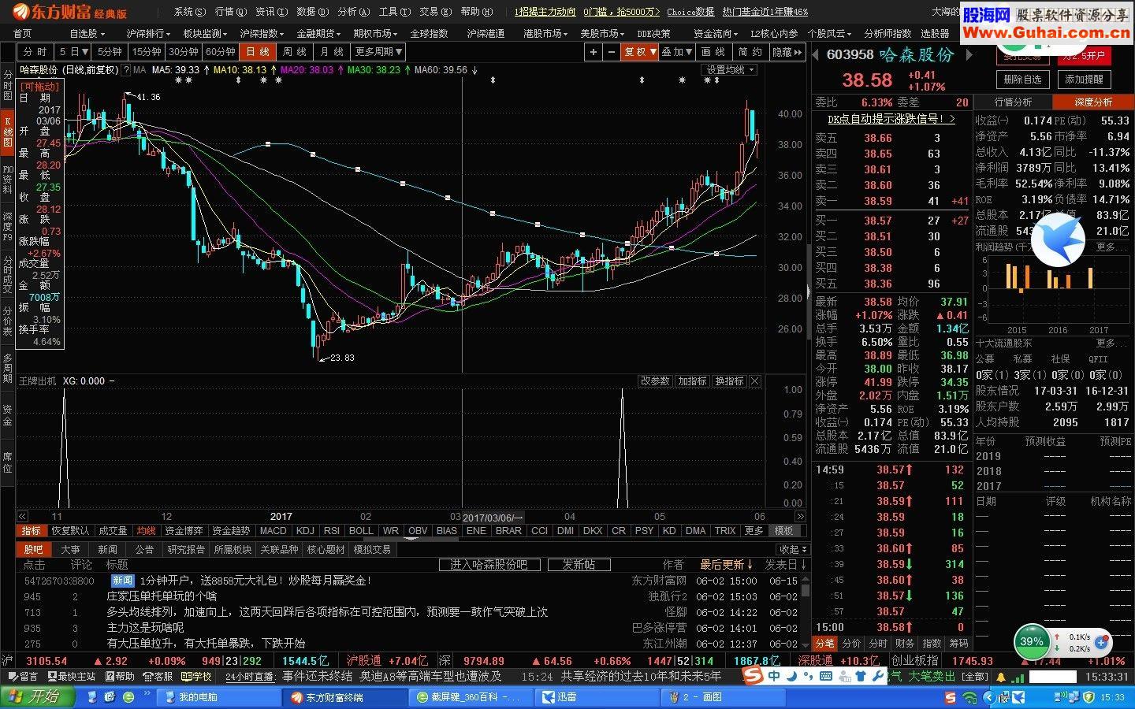This screenshot has height=709, width=1135.
Task: Open 分析(A) menu
Action: click(x=353, y=12)
